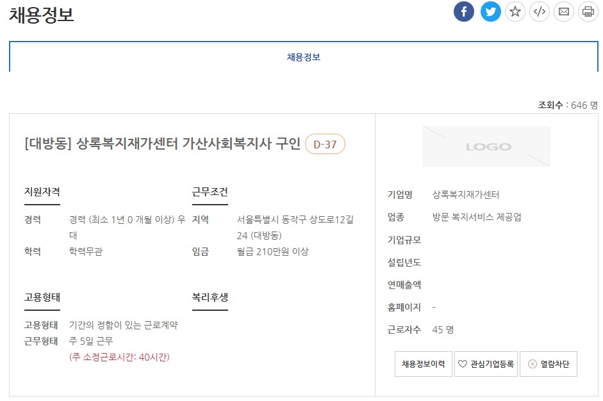
Task: Click the 임금 field label
Action: pyautogui.click(x=201, y=251)
